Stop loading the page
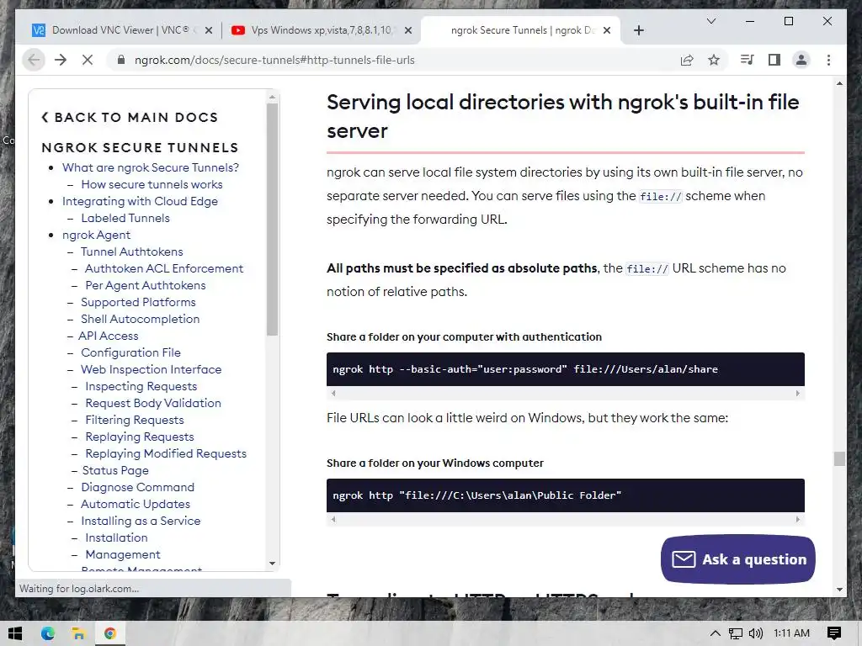The width and height of the screenshot is (862, 646). click(x=88, y=60)
